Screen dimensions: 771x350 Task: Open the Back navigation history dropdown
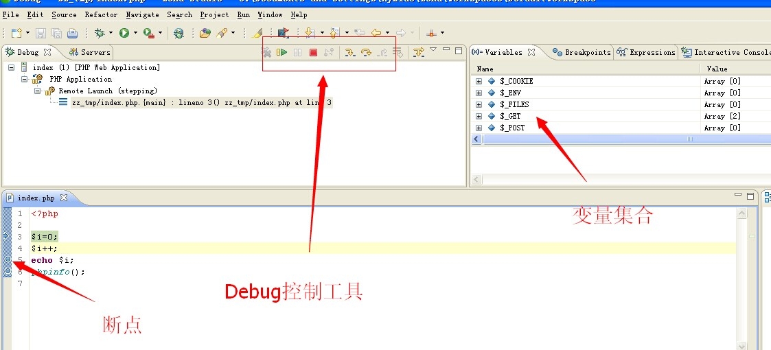click(x=387, y=33)
